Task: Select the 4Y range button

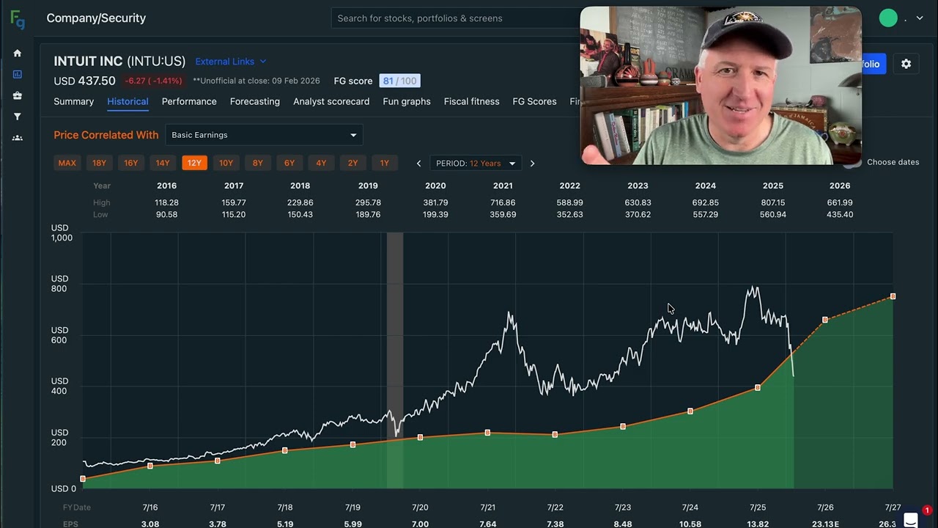Action: pos(321,163)
